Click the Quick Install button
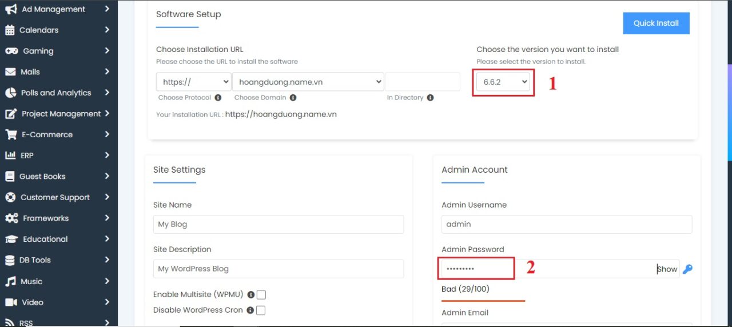732x327 pixels. point(656,23)
